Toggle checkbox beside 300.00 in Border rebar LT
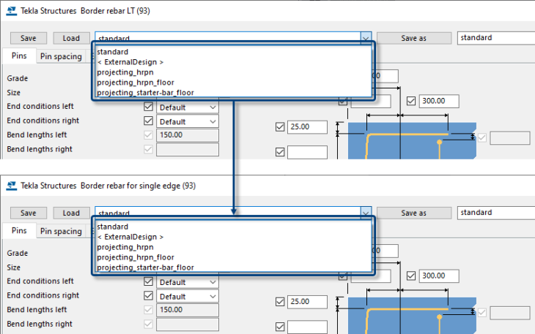Image resolution: width=535 pixels, height=334 pixels. click(x=411, y=101)
